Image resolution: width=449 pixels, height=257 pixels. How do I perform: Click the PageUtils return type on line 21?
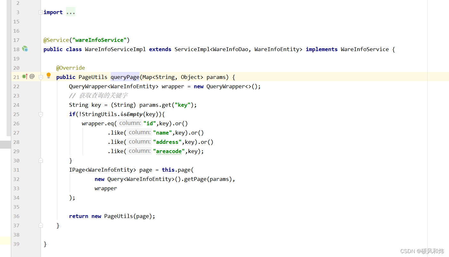tap(93, 77)
